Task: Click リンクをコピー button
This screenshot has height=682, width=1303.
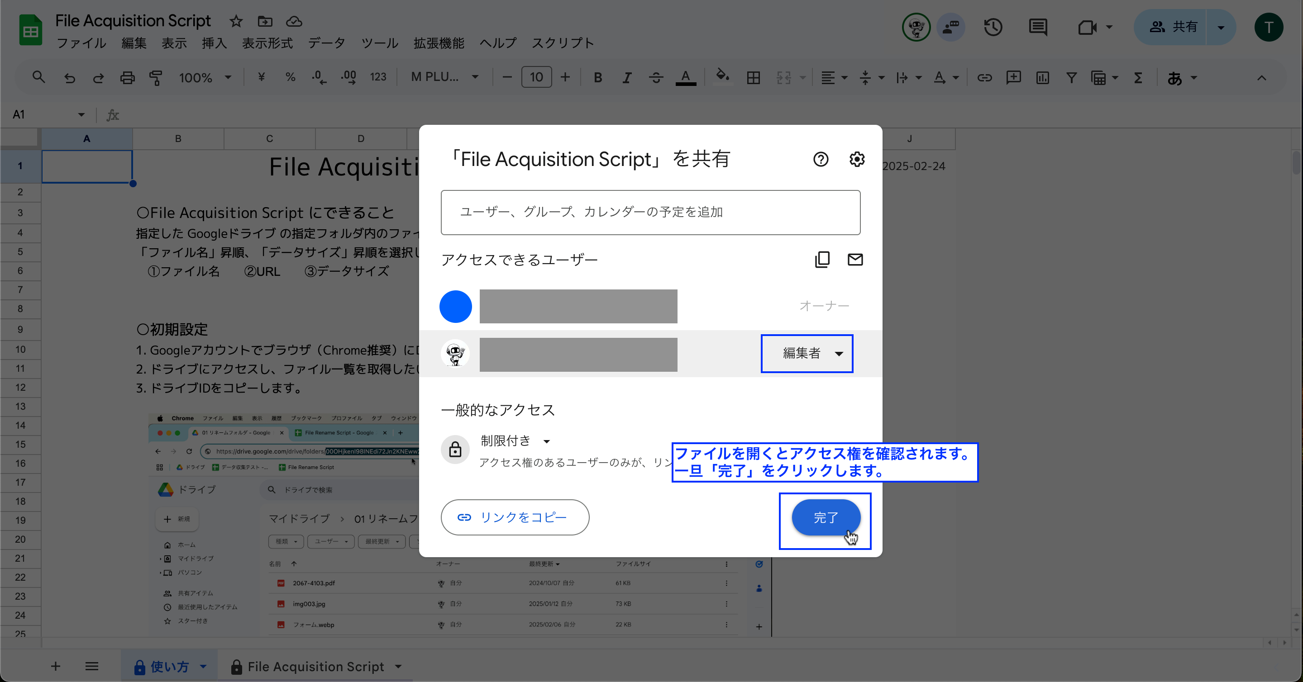Action: (515, 517)
